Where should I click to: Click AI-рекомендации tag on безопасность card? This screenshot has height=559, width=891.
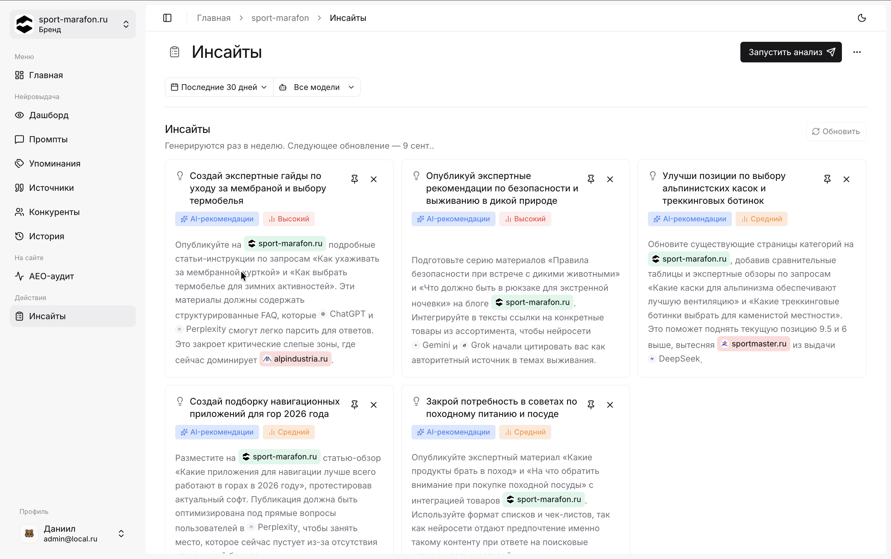[453, 219]
